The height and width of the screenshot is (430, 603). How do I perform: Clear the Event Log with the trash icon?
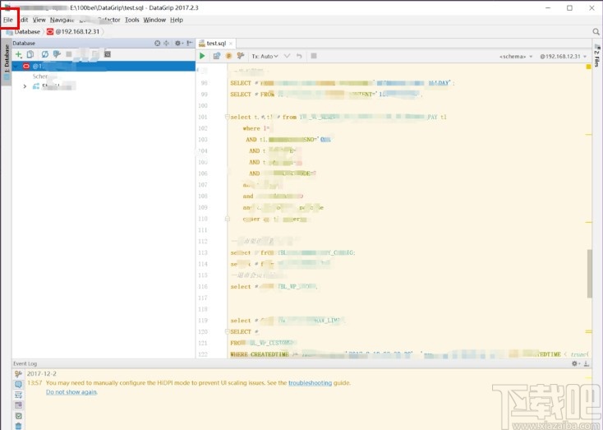coord(18,426)
